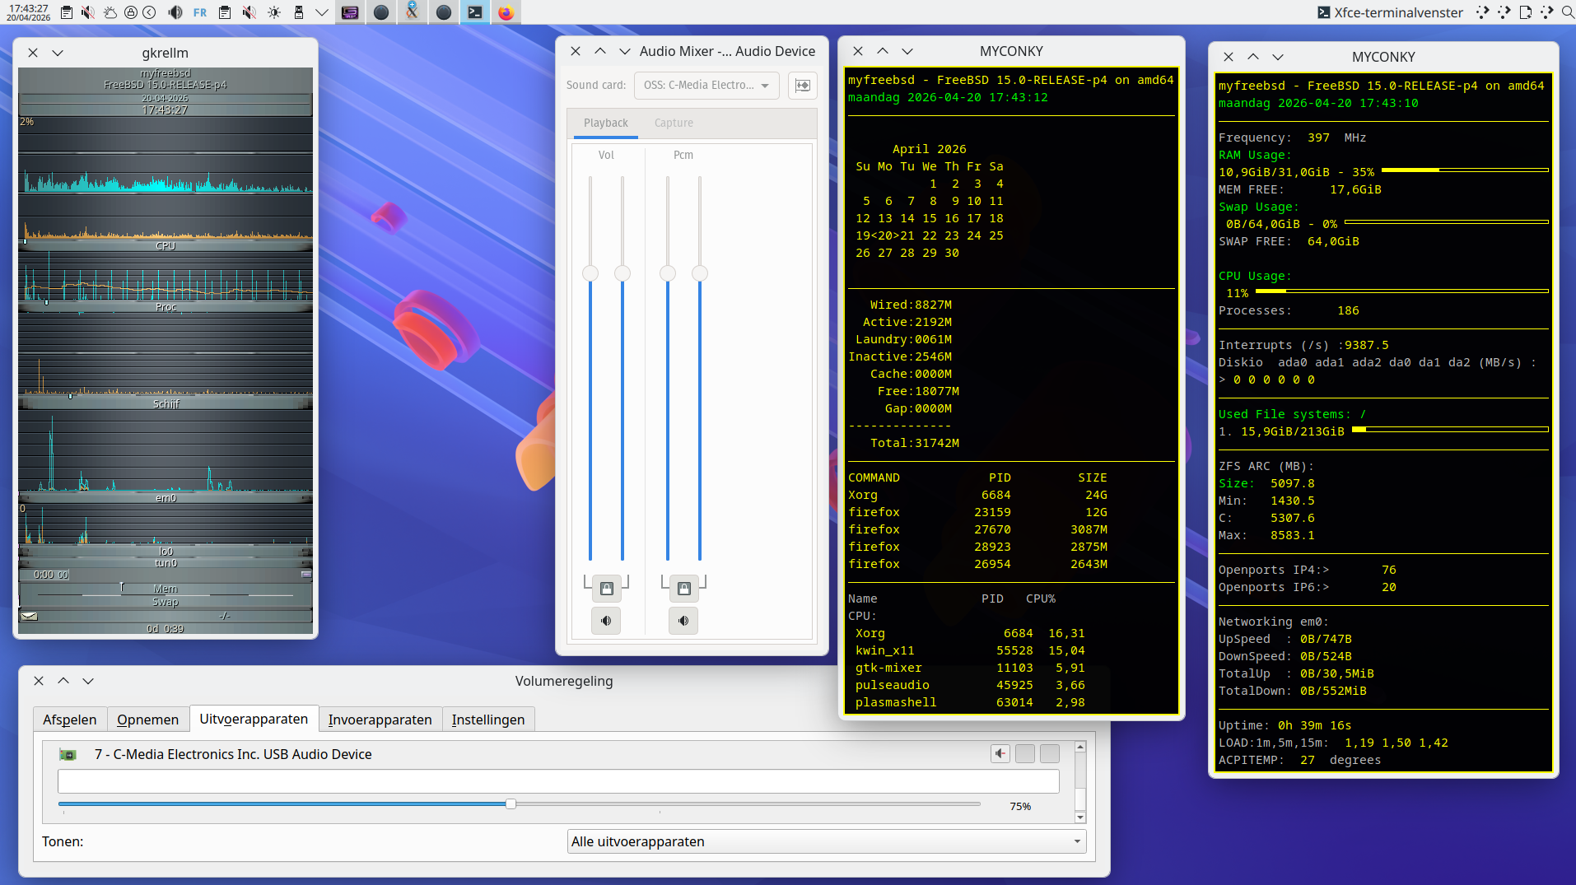Screen dimensions: 1576x885
Task: Open the mixer select controls icon button
Action: (802, 86)
